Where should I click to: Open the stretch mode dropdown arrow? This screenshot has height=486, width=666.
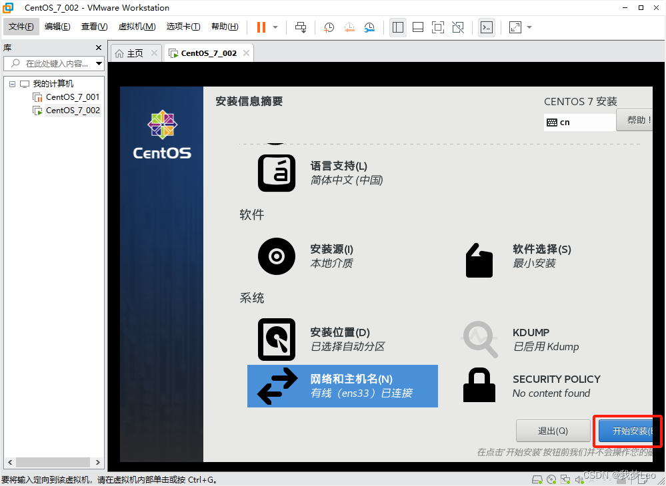[x=529, y=27]
